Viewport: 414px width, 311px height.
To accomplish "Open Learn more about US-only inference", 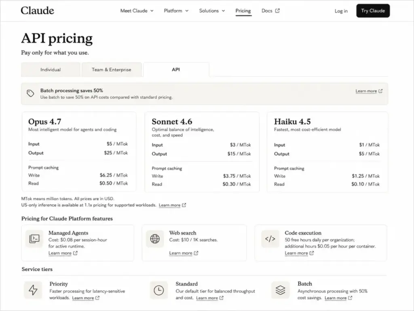I will 169,205.
